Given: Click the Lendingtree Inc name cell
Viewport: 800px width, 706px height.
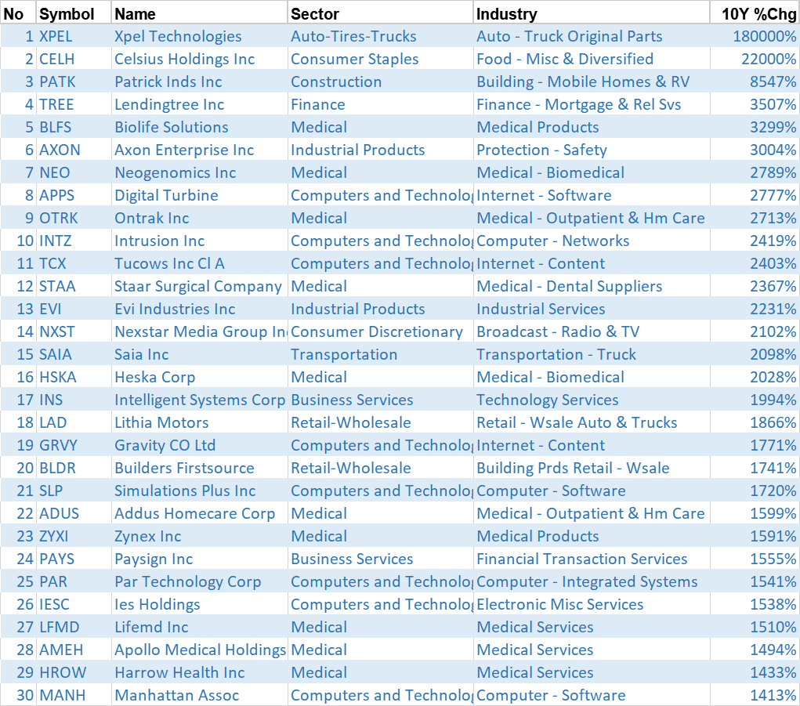Looking at the screenshot, I should (199, 104).
